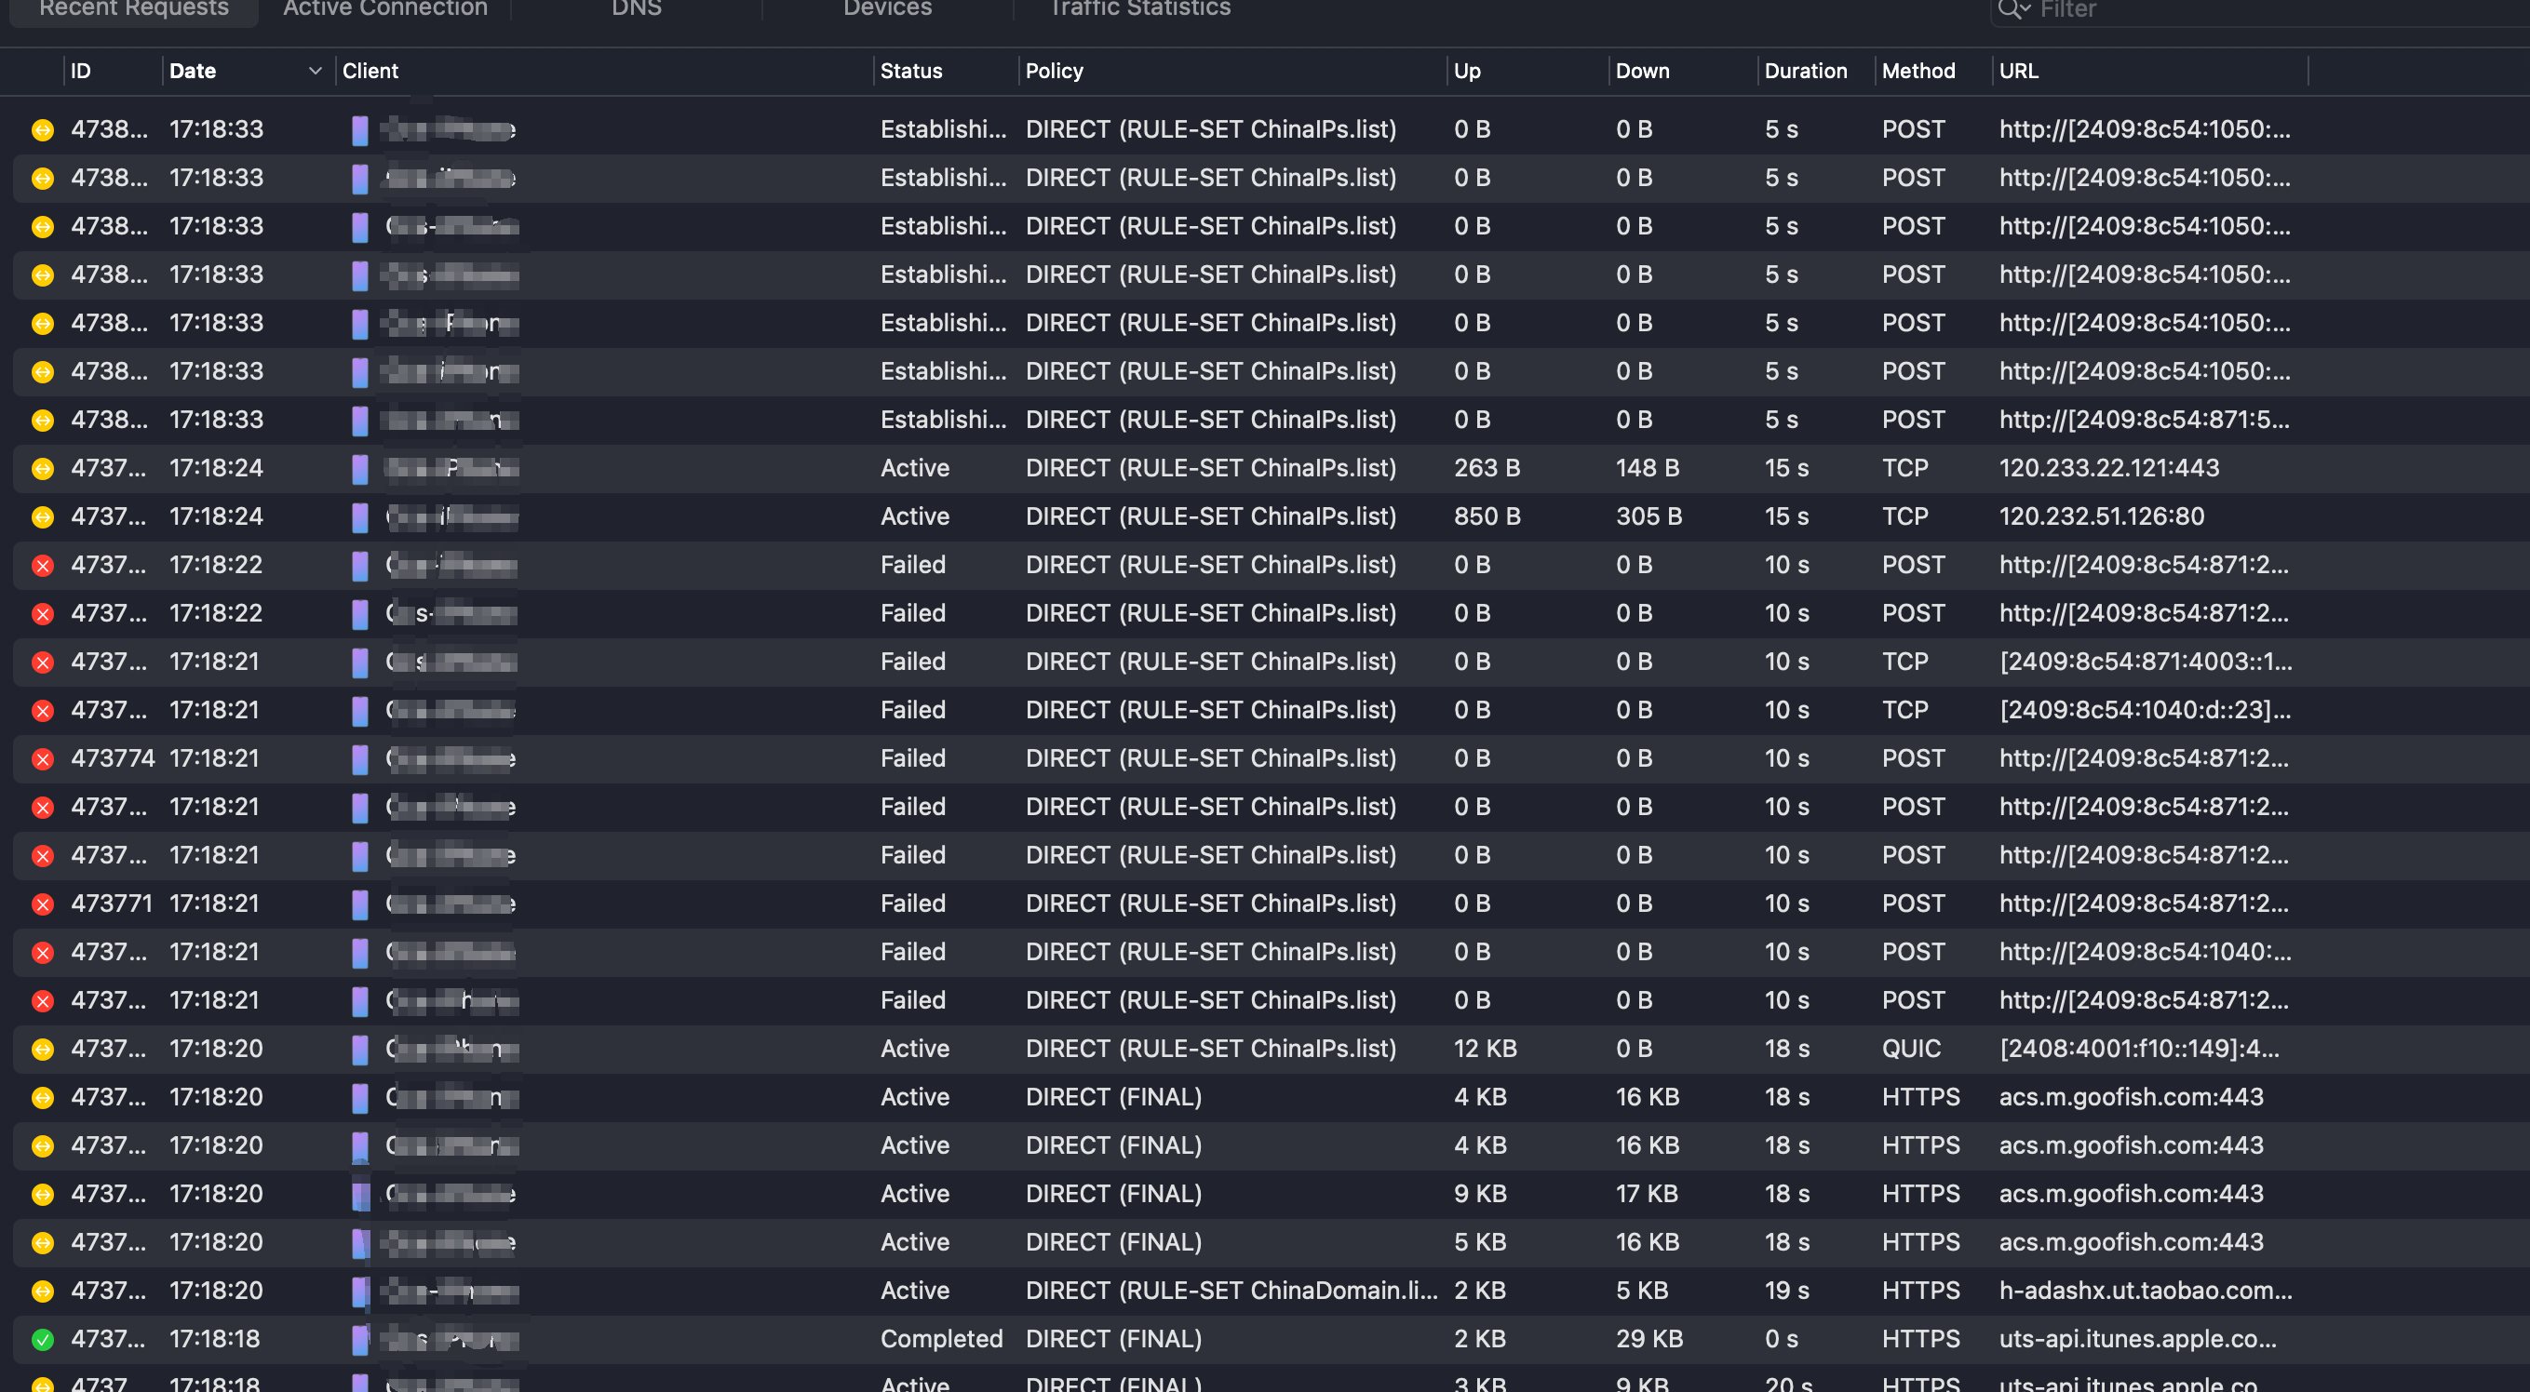Open the filter search options dropdown

tap(2014, 10)
